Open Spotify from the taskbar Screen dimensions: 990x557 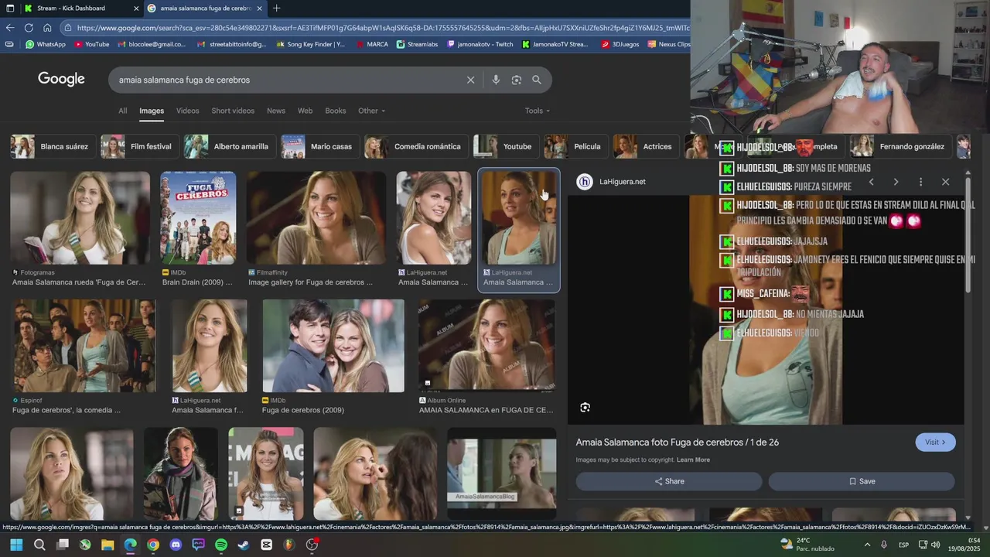tap(221, 545)
